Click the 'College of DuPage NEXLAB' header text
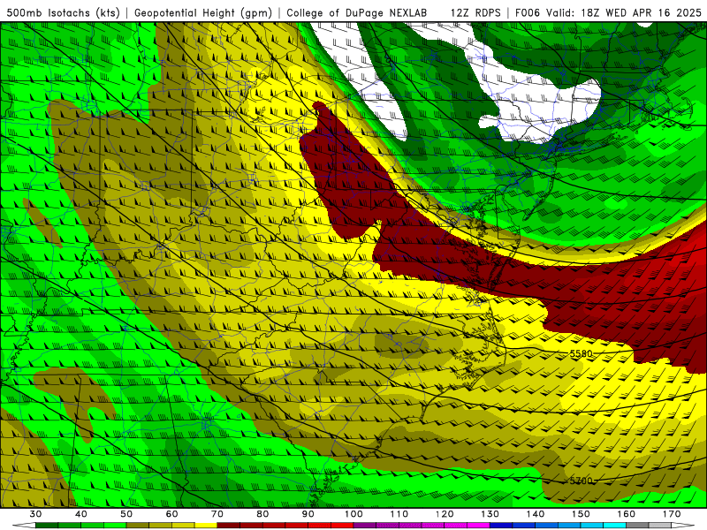707x530 pixels. click(x=356, y=12)
